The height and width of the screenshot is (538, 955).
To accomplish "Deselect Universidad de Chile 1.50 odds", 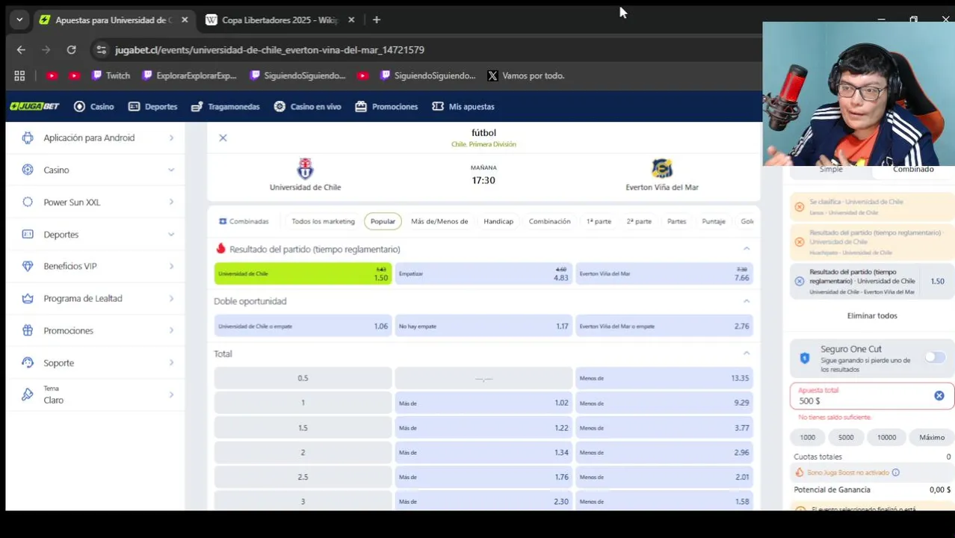I will click(x=303, y=273).
